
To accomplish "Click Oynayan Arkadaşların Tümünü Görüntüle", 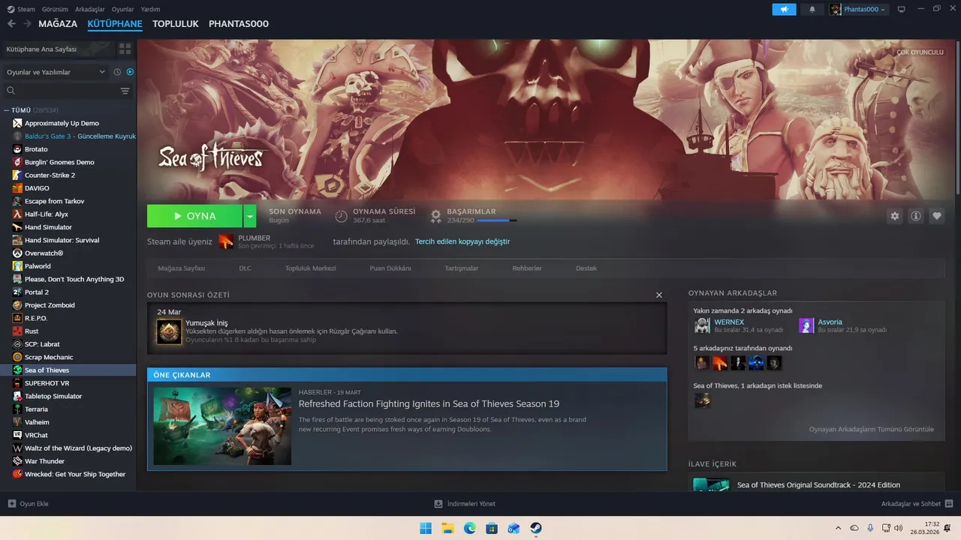I will coord(871,429).
